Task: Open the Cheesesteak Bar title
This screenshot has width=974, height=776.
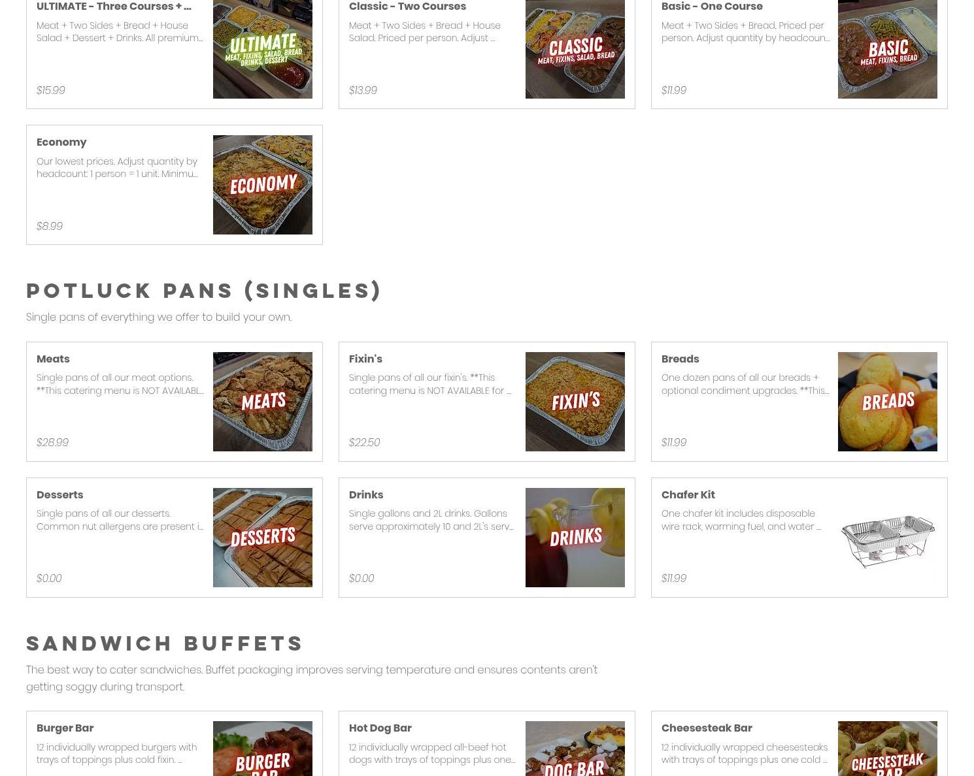Action: coord(707,728)
